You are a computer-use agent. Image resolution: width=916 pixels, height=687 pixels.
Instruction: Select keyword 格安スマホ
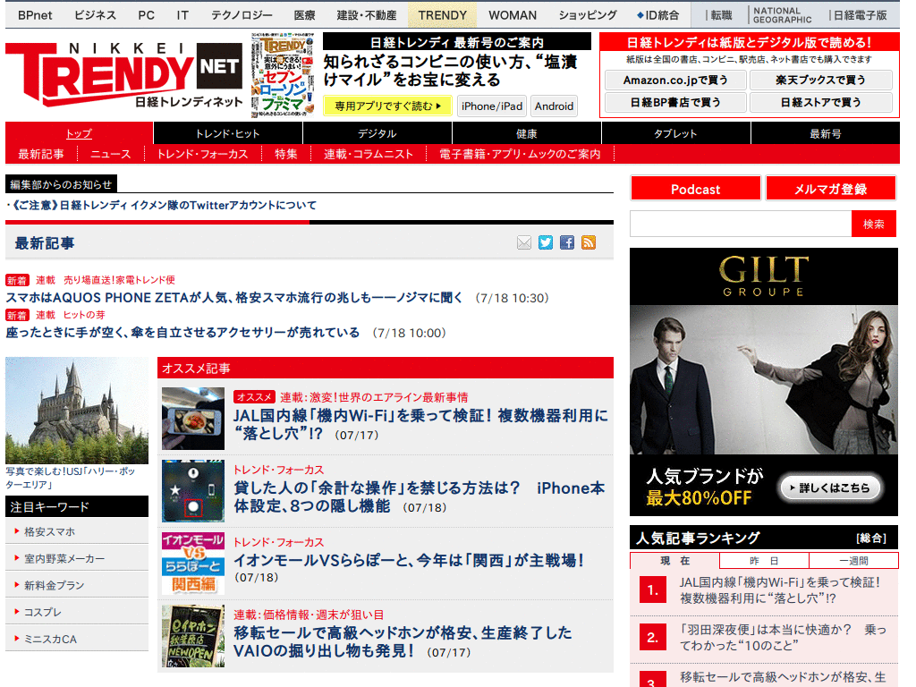click(77, 531)
